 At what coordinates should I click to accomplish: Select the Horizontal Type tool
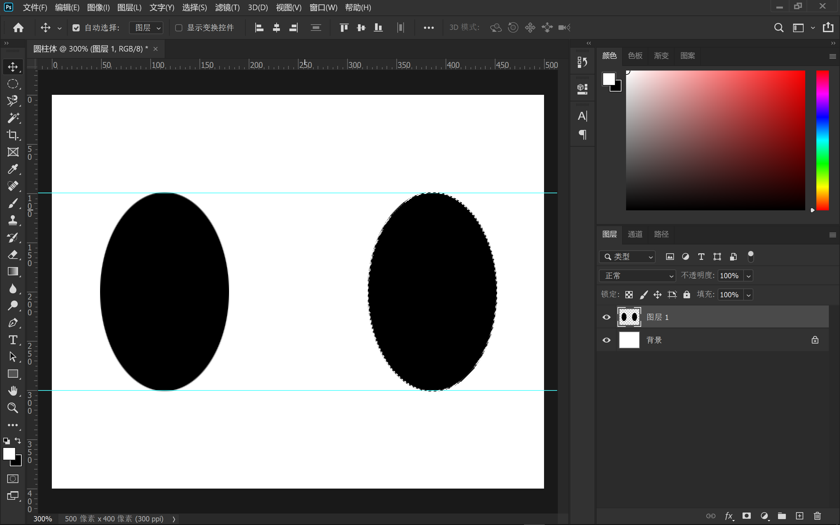(13, 340)
